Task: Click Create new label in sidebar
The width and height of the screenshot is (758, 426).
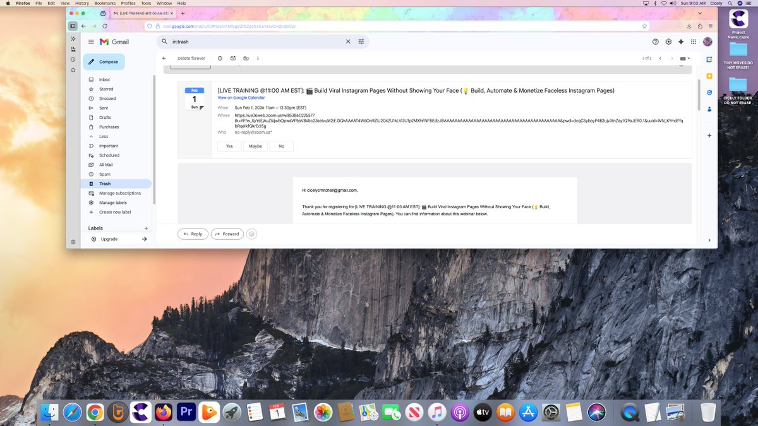Action: (115, 212)
